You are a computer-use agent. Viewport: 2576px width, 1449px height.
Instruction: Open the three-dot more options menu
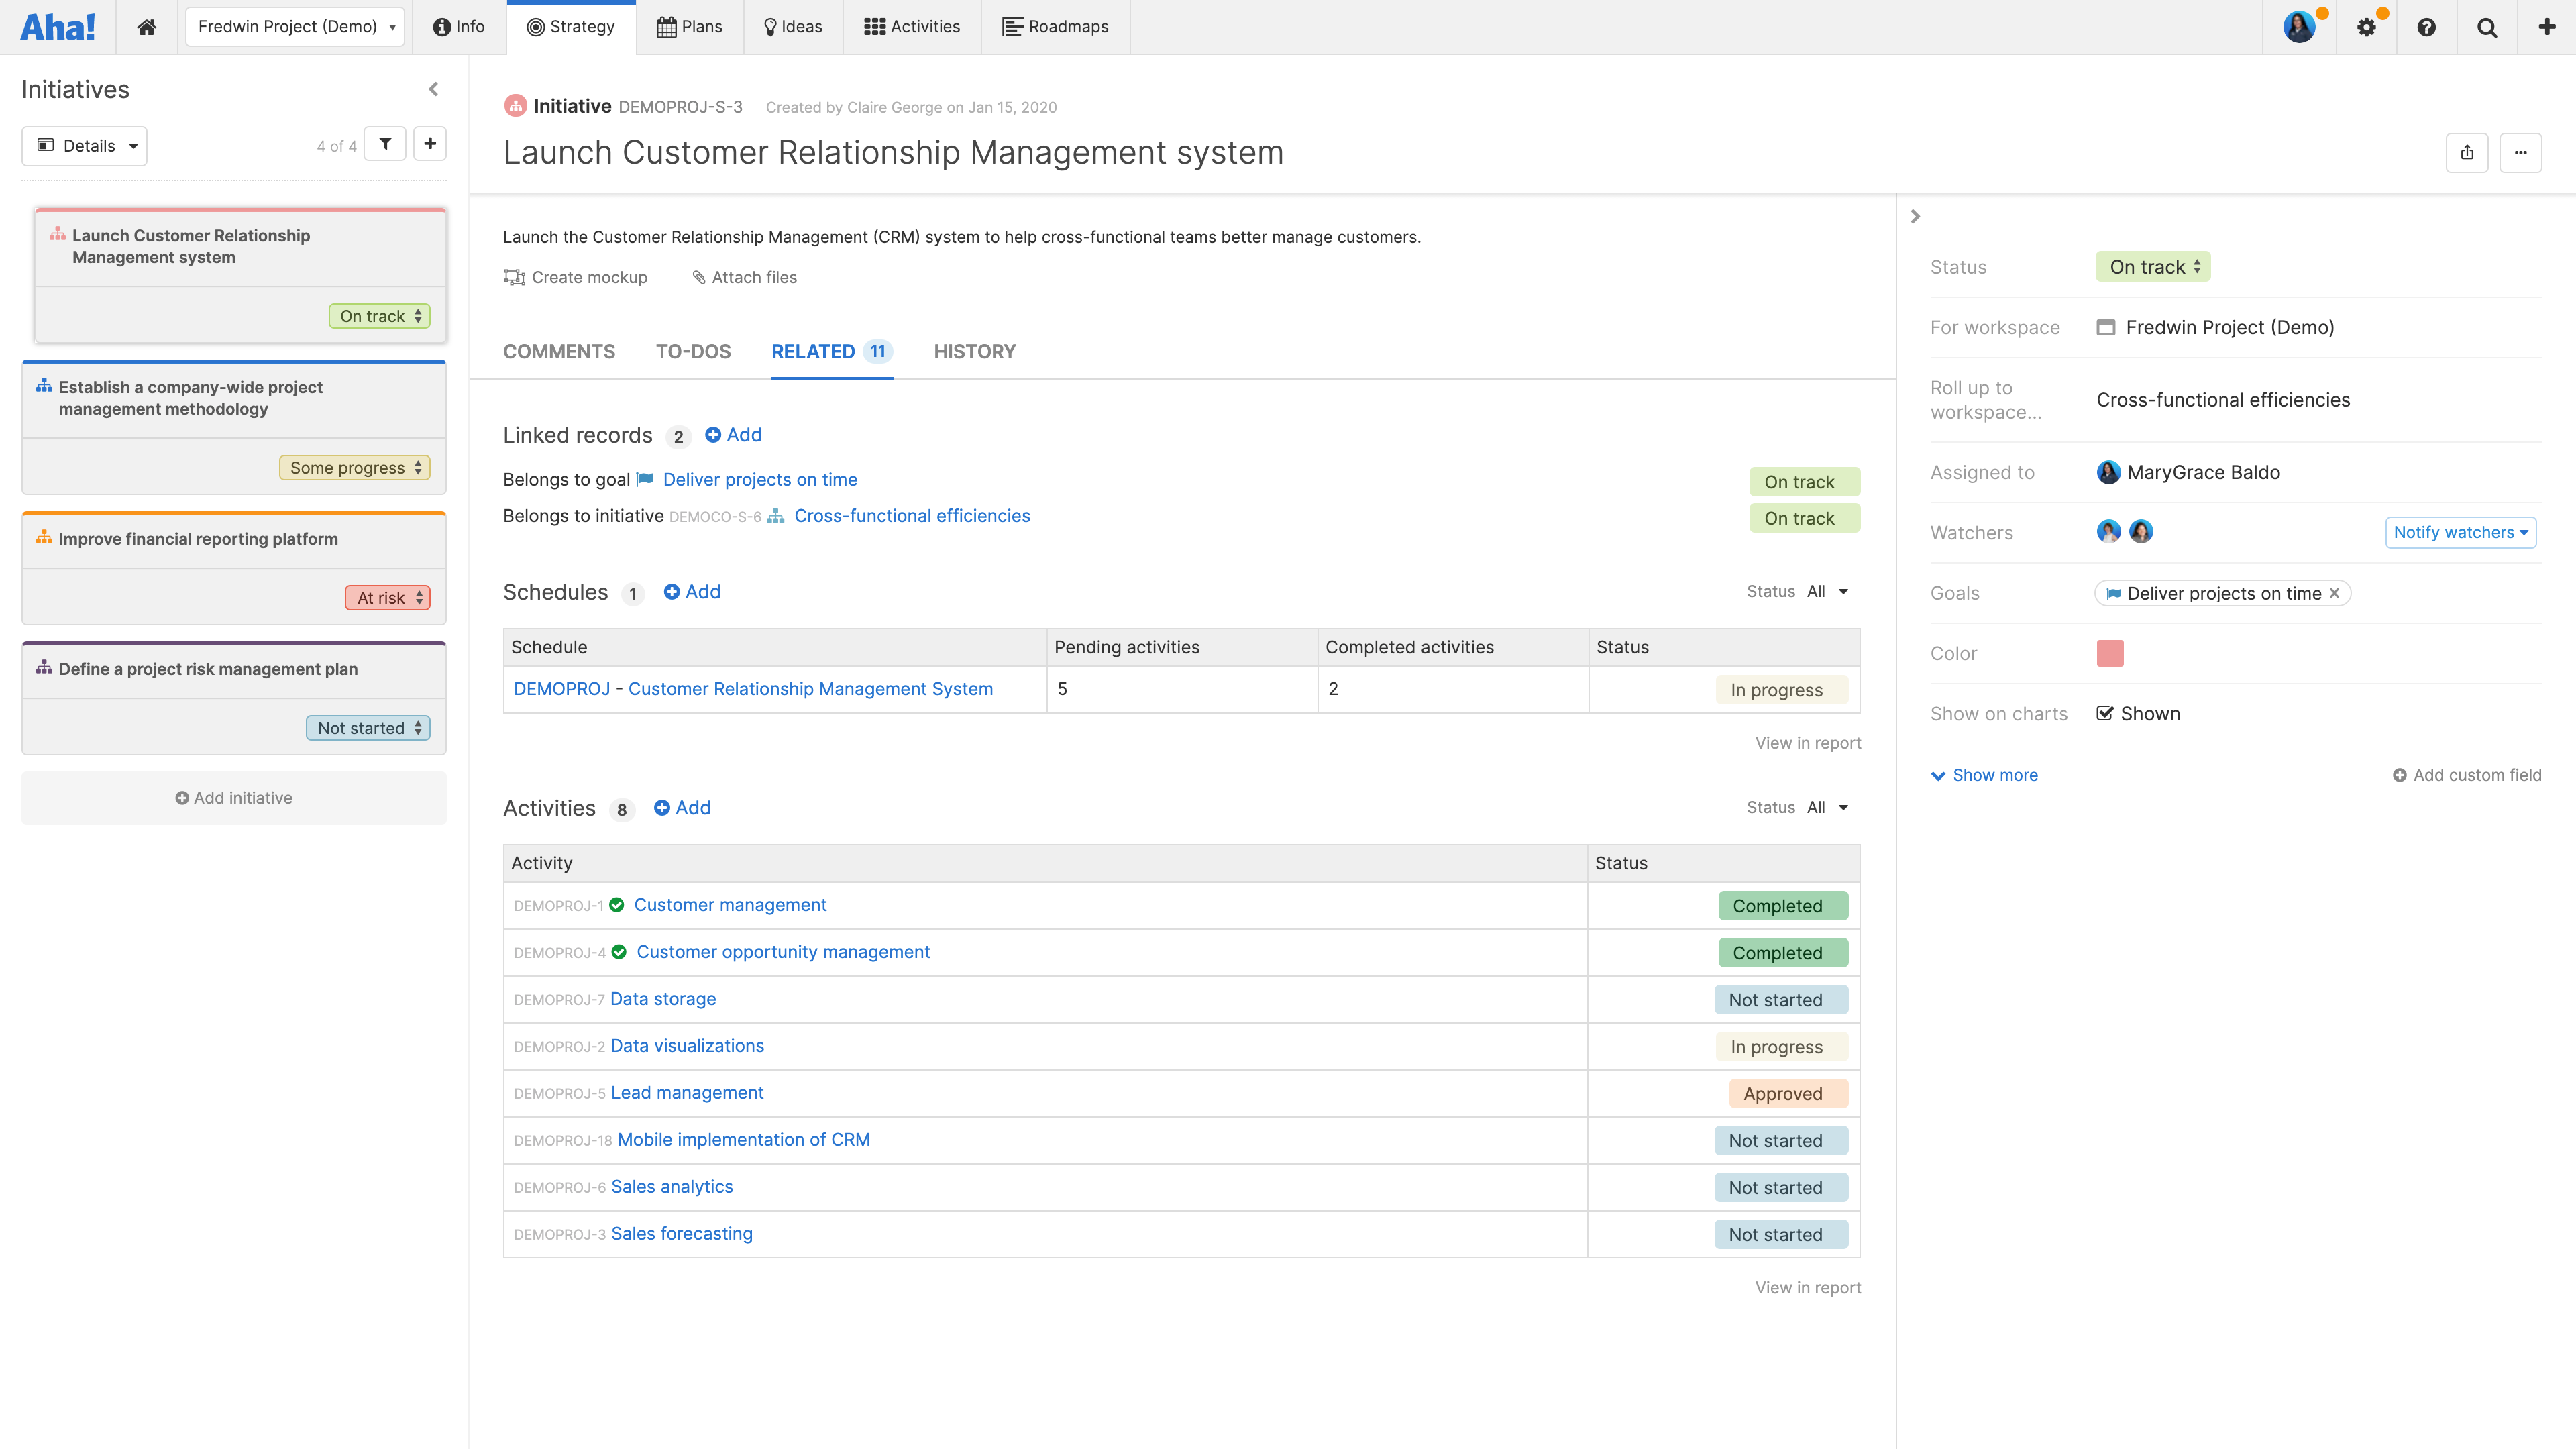2520,152
